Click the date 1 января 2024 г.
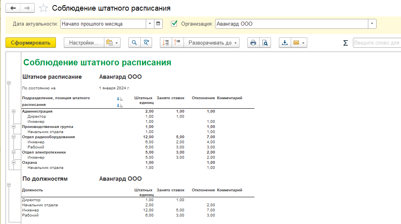401x224 pixels. [x=114, y=88]
